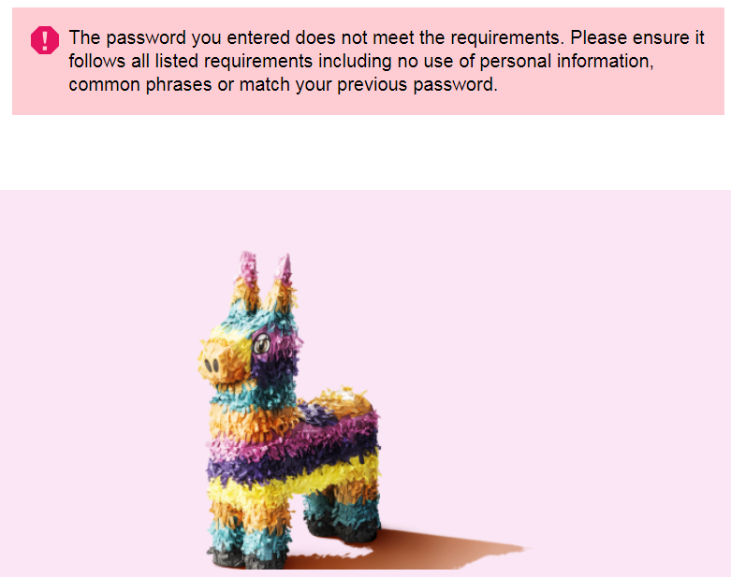Click the piñata's gold saddle on back
731x577 pixels.
click(x=343, y=402)
